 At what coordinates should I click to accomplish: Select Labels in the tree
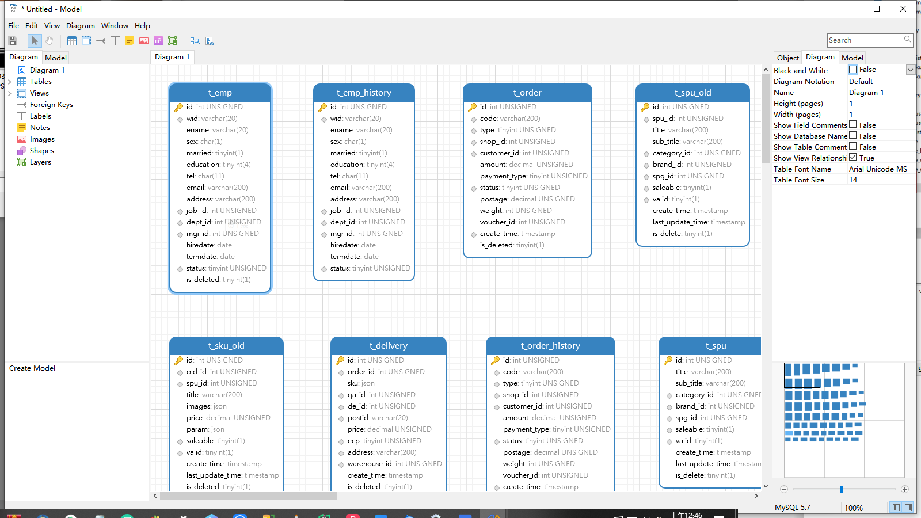click(40, 116)
